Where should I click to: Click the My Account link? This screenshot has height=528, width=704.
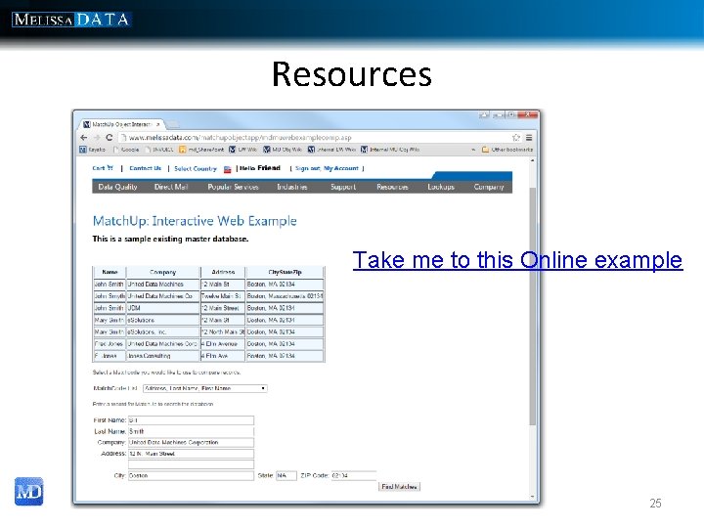click(341, 168)
